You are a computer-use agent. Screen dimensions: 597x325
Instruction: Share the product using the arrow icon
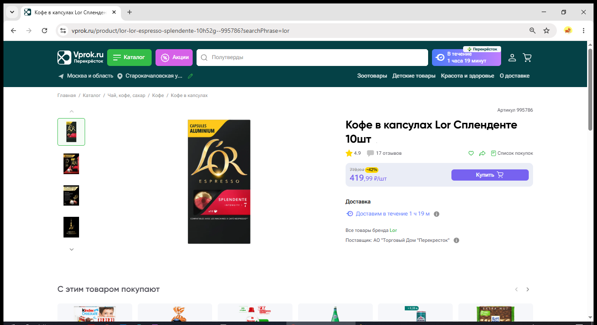[x=483, y=153]
